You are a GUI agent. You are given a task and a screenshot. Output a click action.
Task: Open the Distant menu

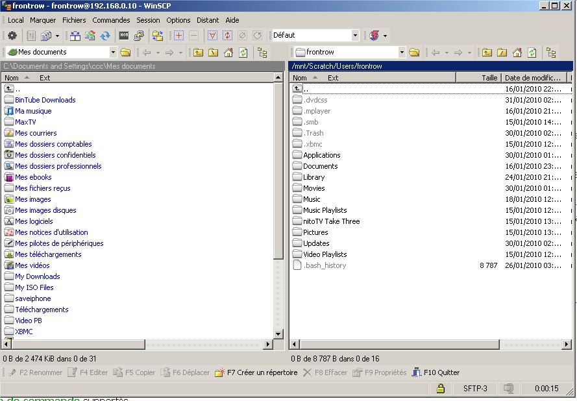[208, 20]
